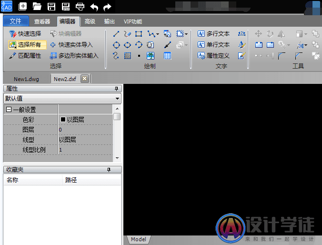Click the 路径 column header in favorites
The image size is (322, 245).
click(x=91, y=180)
